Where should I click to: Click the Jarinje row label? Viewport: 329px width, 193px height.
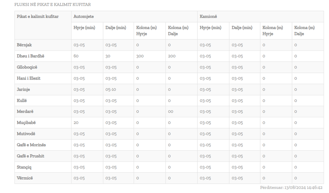[x=23, y=89]
